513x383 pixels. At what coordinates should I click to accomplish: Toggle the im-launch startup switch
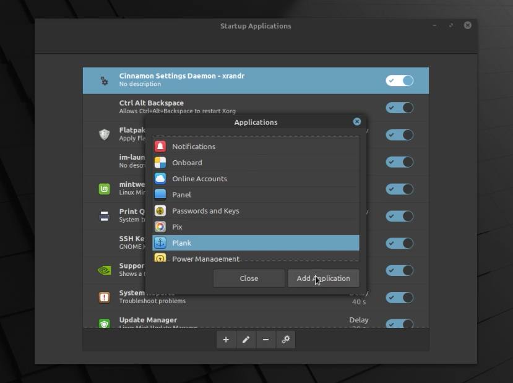click(x=399, y=162)
